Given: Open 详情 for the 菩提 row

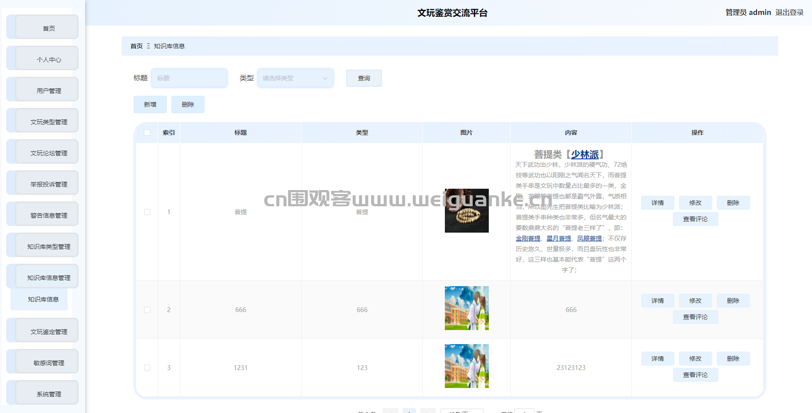Looking at the screenshot, I should [x=657, y=203].
